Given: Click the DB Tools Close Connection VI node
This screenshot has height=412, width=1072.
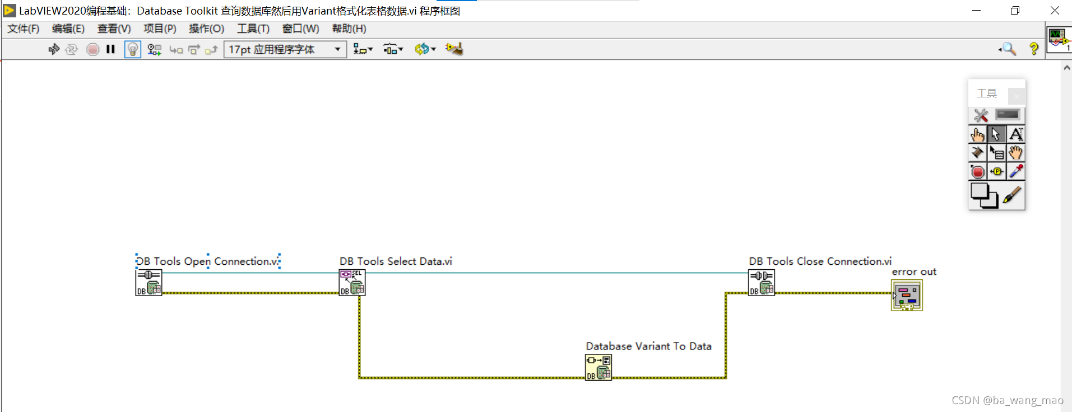Looking at the screenshot, I should (x=762, y=283).
